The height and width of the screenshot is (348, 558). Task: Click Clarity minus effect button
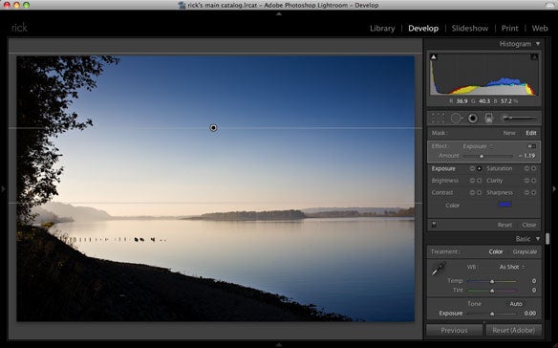[x=526, y=181]
